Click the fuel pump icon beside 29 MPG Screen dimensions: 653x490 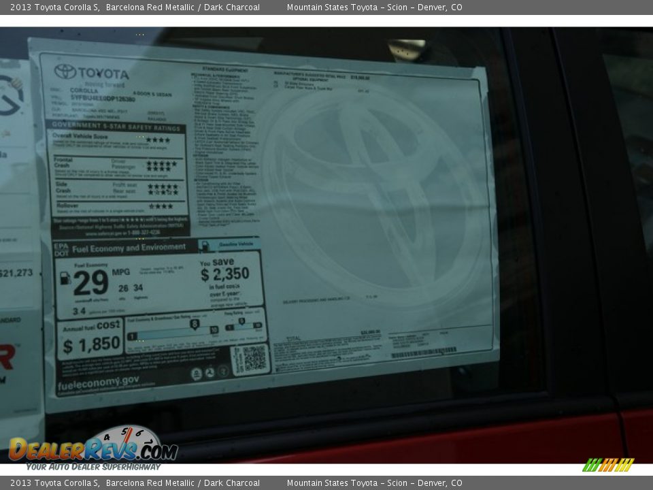point(65,278)
